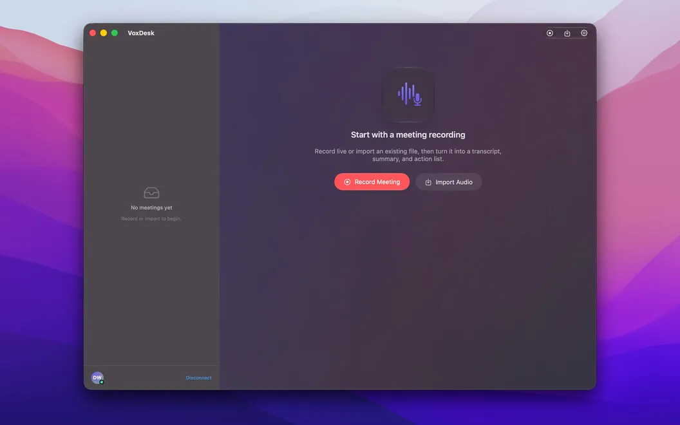Screen dimensions: 680x425
Task: Click the record icon in the top toolbar
Action: 549,33
